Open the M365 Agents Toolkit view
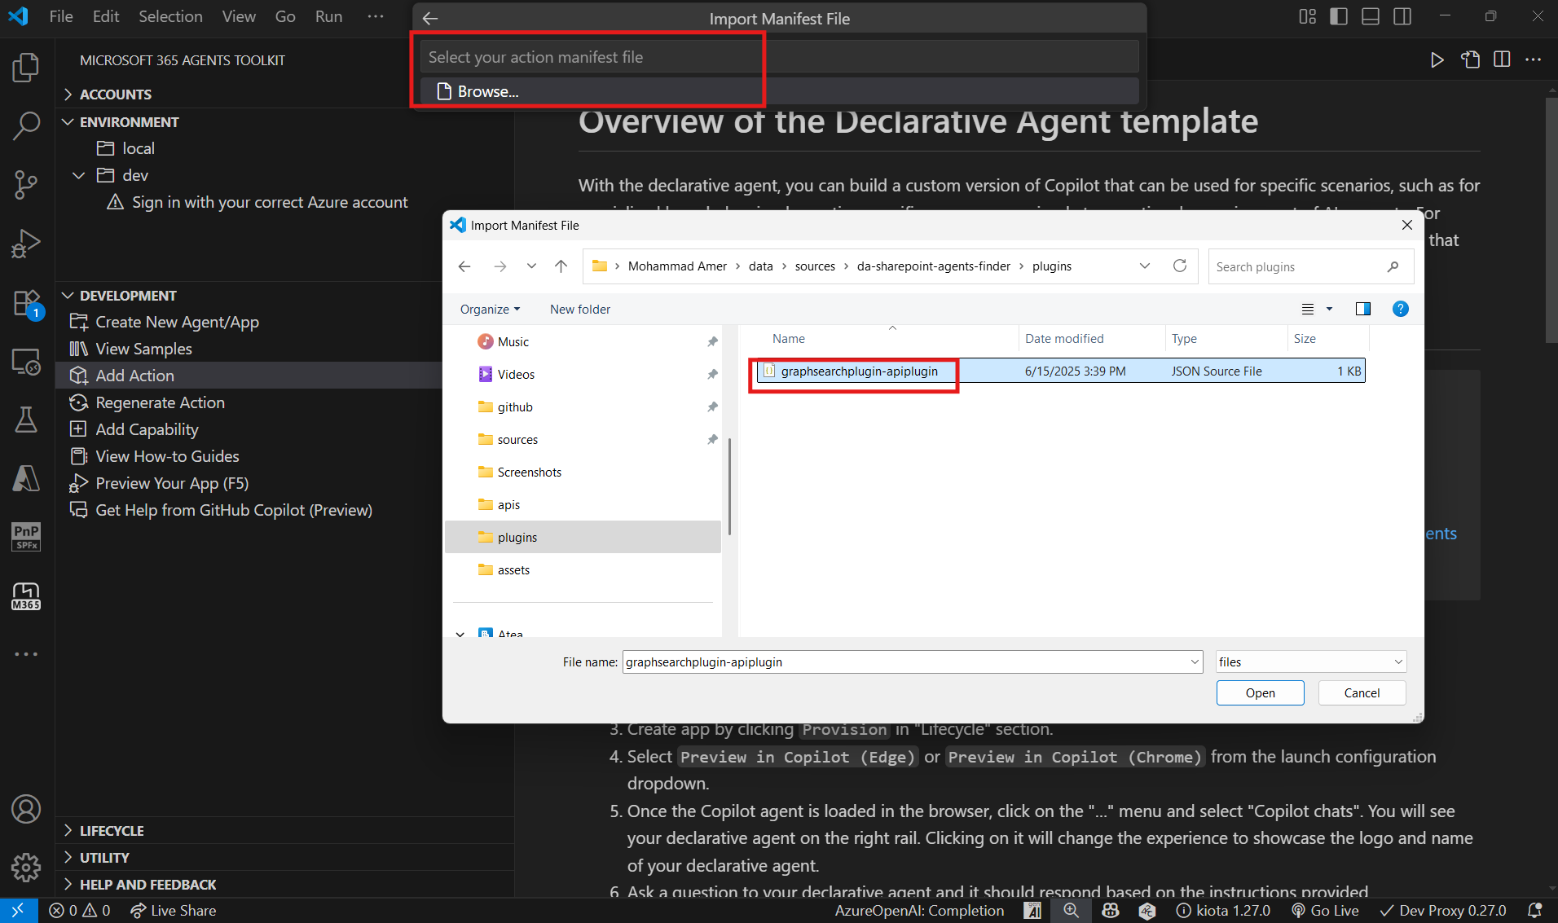The width and height of the screenshot is (1558, 923). 26,596
